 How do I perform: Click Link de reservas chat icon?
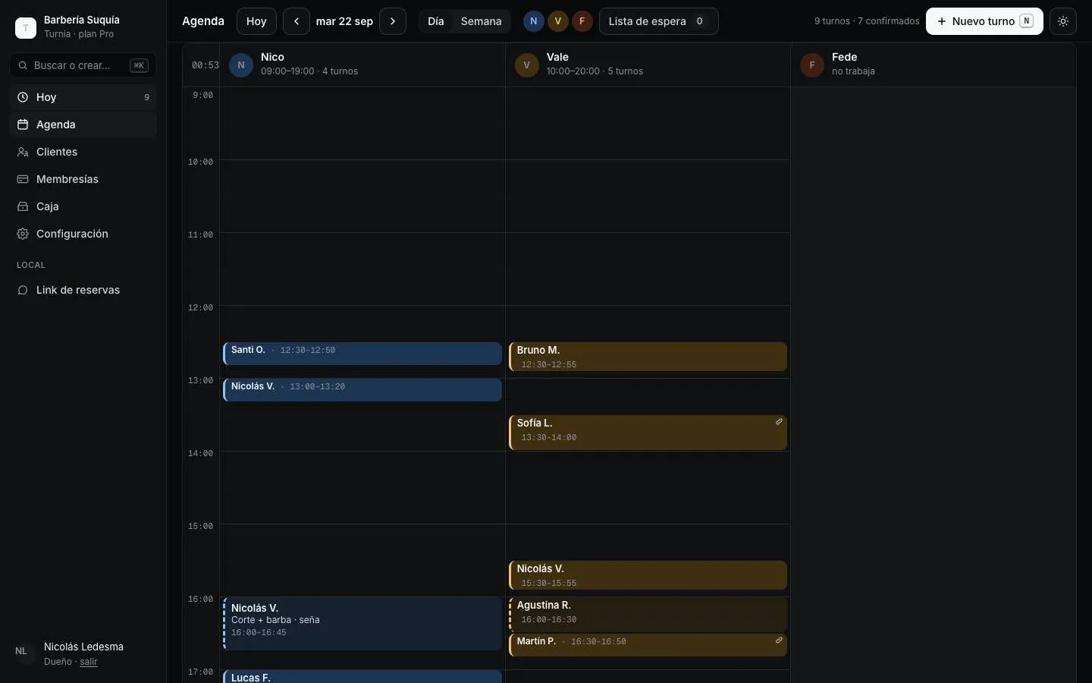pos(23,290)
